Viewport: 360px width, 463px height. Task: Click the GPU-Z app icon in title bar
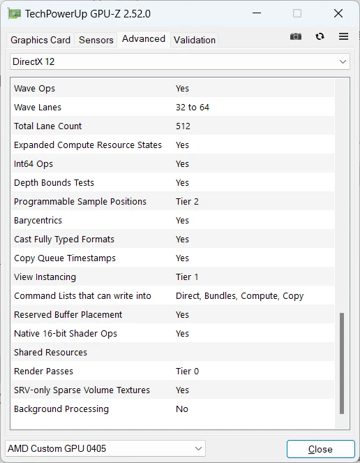pos(15,14)
